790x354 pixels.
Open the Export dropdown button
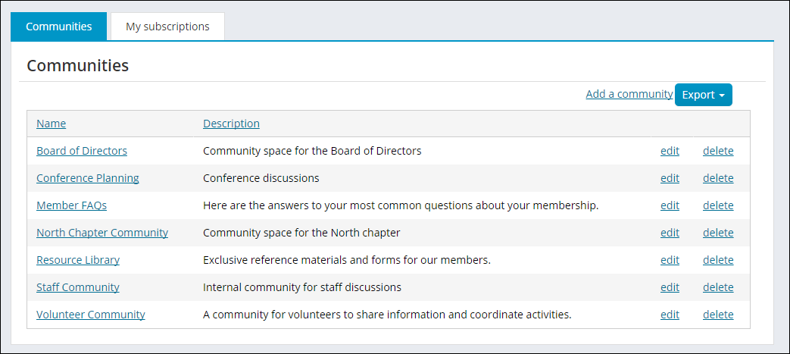[703, 95]
